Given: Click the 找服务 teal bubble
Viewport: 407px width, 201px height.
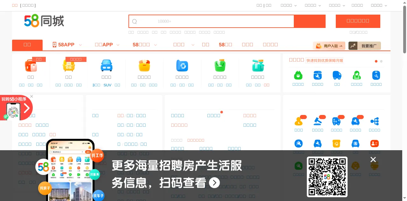Looking at the screenshot, I should point(95,174).
